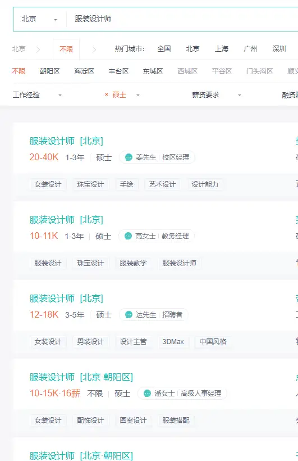Image resolution: width=298 pixels, height=461 pixels.
Task: Click chat icon next to 姜先生
Action: [129, 157]
